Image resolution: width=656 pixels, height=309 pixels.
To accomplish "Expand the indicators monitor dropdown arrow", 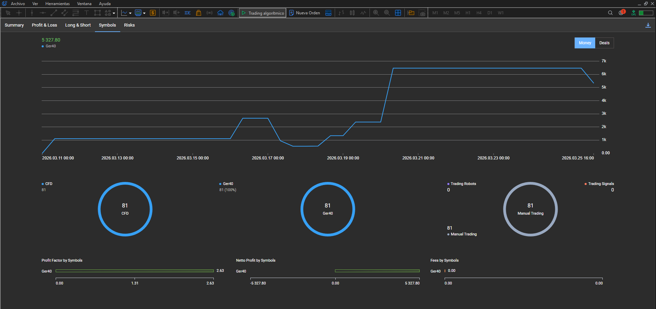I will pyautogui.click(x=144, y=13).
